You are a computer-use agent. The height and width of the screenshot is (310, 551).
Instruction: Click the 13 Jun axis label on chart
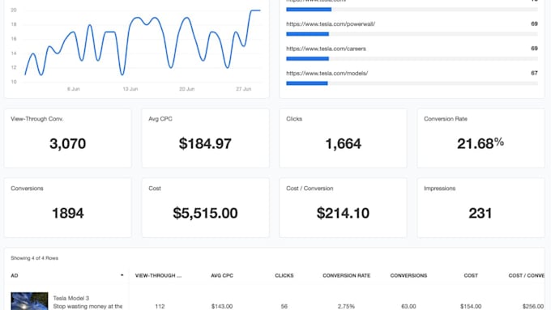(130, 89)
